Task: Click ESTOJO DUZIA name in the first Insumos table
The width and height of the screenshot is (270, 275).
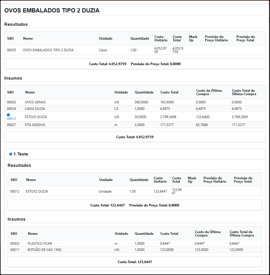Action: 36,117
